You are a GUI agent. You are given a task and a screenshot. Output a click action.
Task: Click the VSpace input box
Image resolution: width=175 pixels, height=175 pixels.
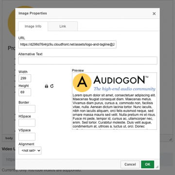27,137
